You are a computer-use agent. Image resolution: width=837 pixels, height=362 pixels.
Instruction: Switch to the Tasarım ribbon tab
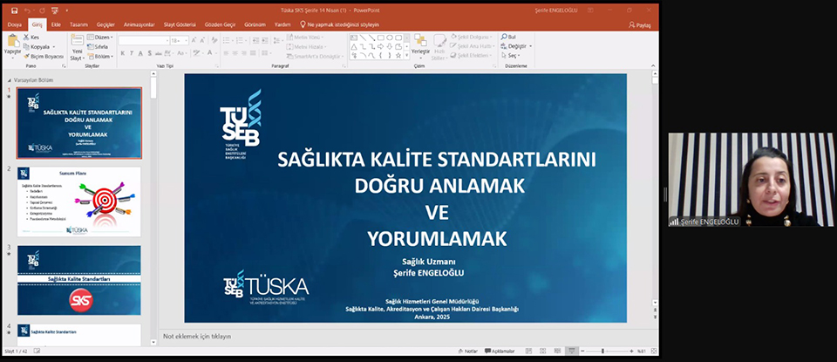(78, 24)
